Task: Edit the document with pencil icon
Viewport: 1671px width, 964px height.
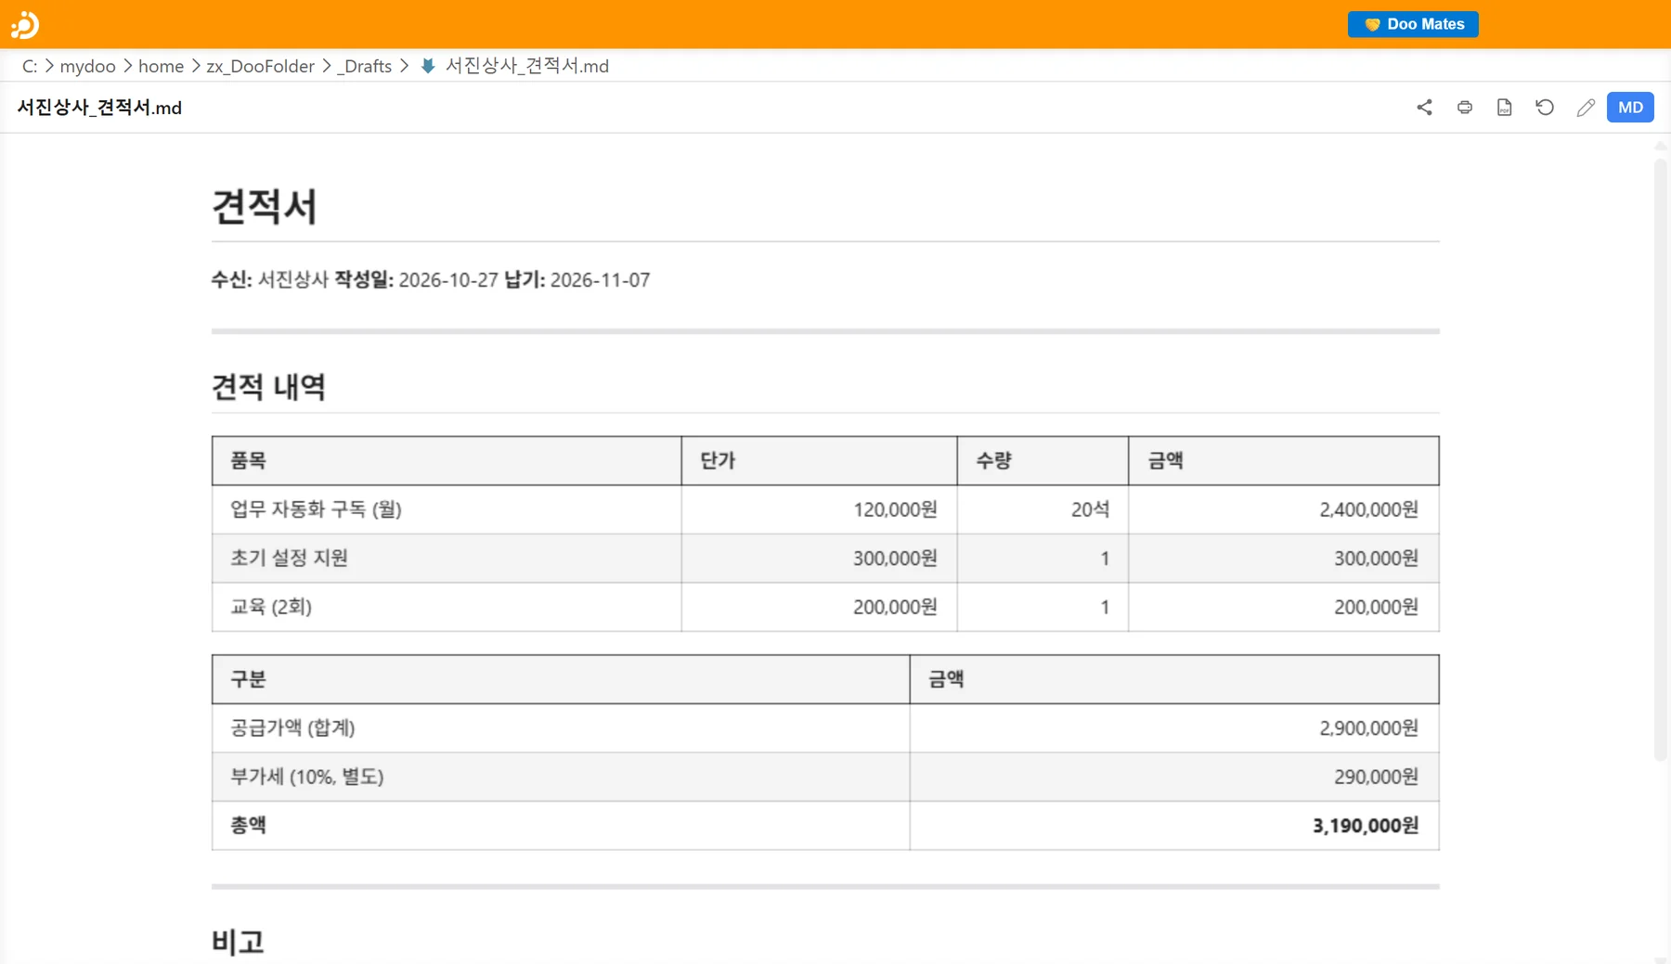Action: (x=1586, y=108)
